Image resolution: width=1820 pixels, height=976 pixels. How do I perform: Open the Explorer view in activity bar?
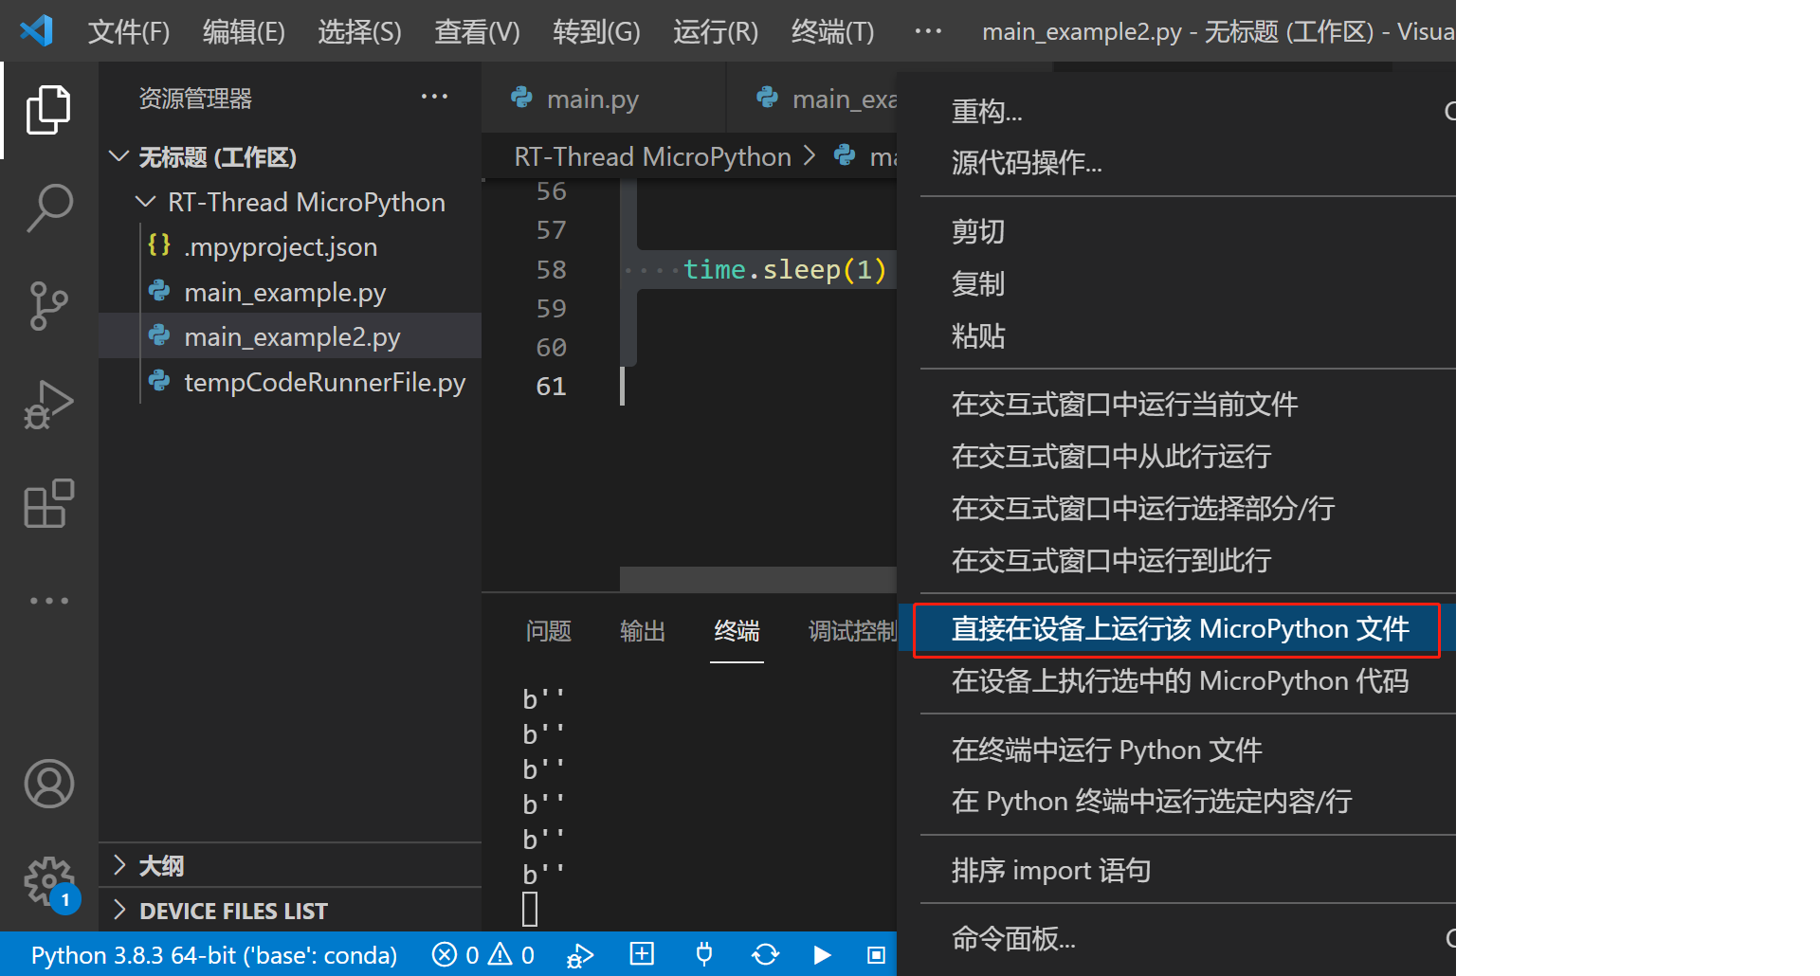click(x=48, y=110)
